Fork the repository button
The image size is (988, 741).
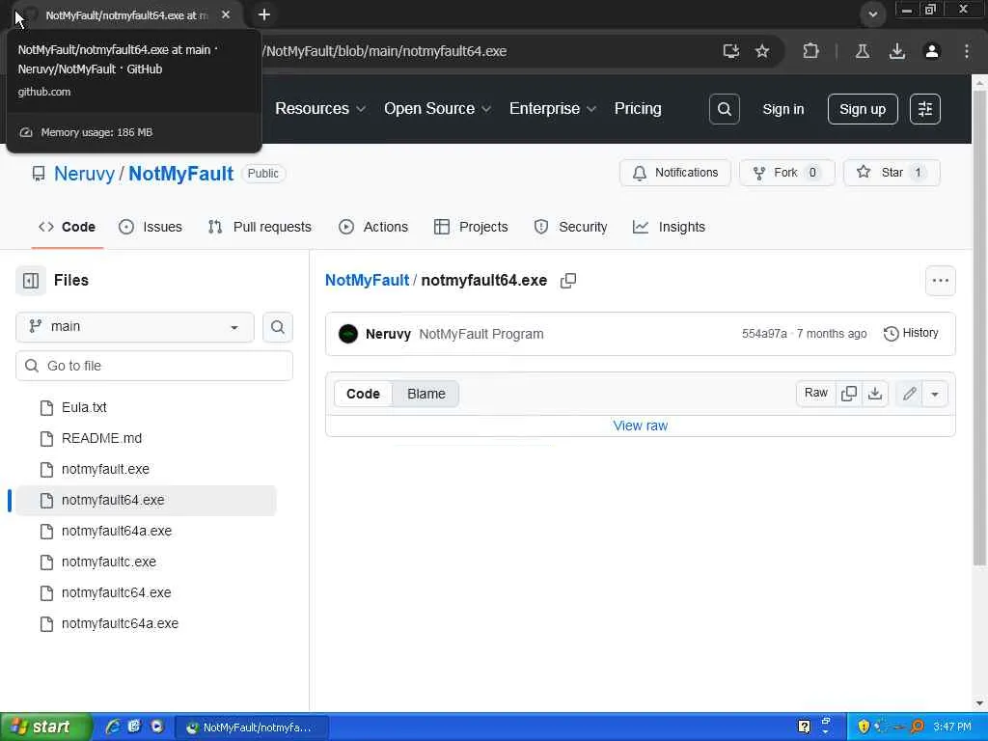(786, 173)
